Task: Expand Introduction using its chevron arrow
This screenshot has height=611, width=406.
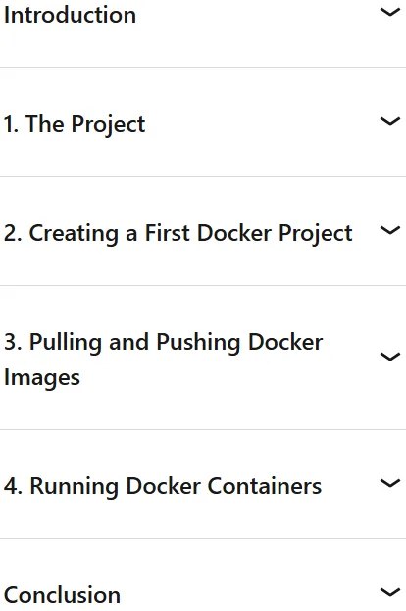Action: [x=389, y=13]
